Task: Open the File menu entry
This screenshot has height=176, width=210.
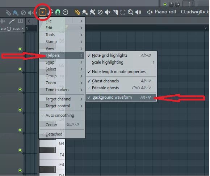Action: pyautogui.click(x=62, y=21)
